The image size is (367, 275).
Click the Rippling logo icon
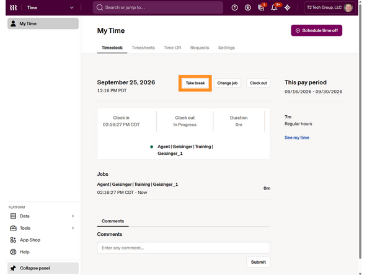tap(13, 7)
